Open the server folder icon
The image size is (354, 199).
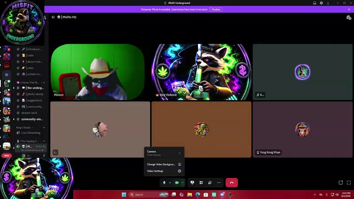pos(7,75)
